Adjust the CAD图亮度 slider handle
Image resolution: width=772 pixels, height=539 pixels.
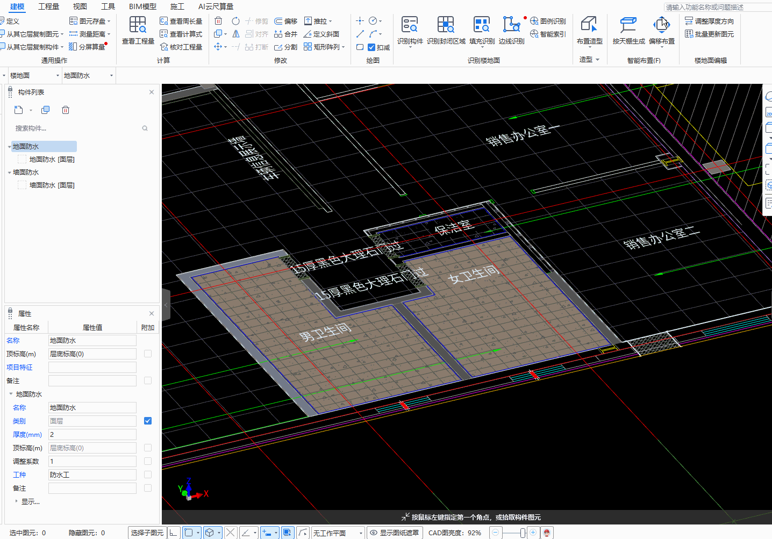pos(522,533)
